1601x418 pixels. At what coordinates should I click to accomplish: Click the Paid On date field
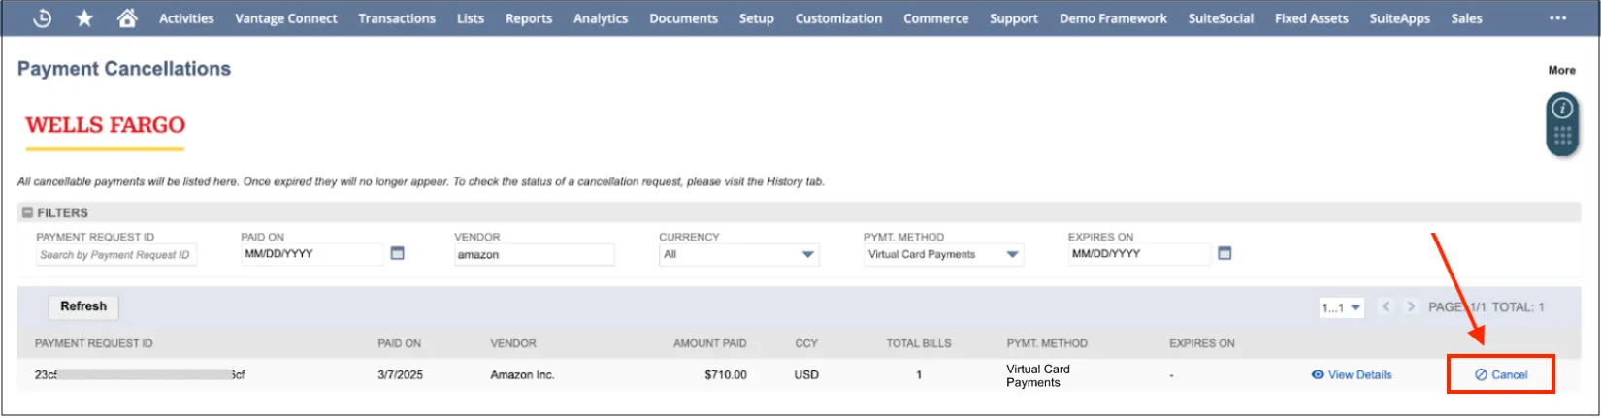pyautogui.click(x=312, y=254)
